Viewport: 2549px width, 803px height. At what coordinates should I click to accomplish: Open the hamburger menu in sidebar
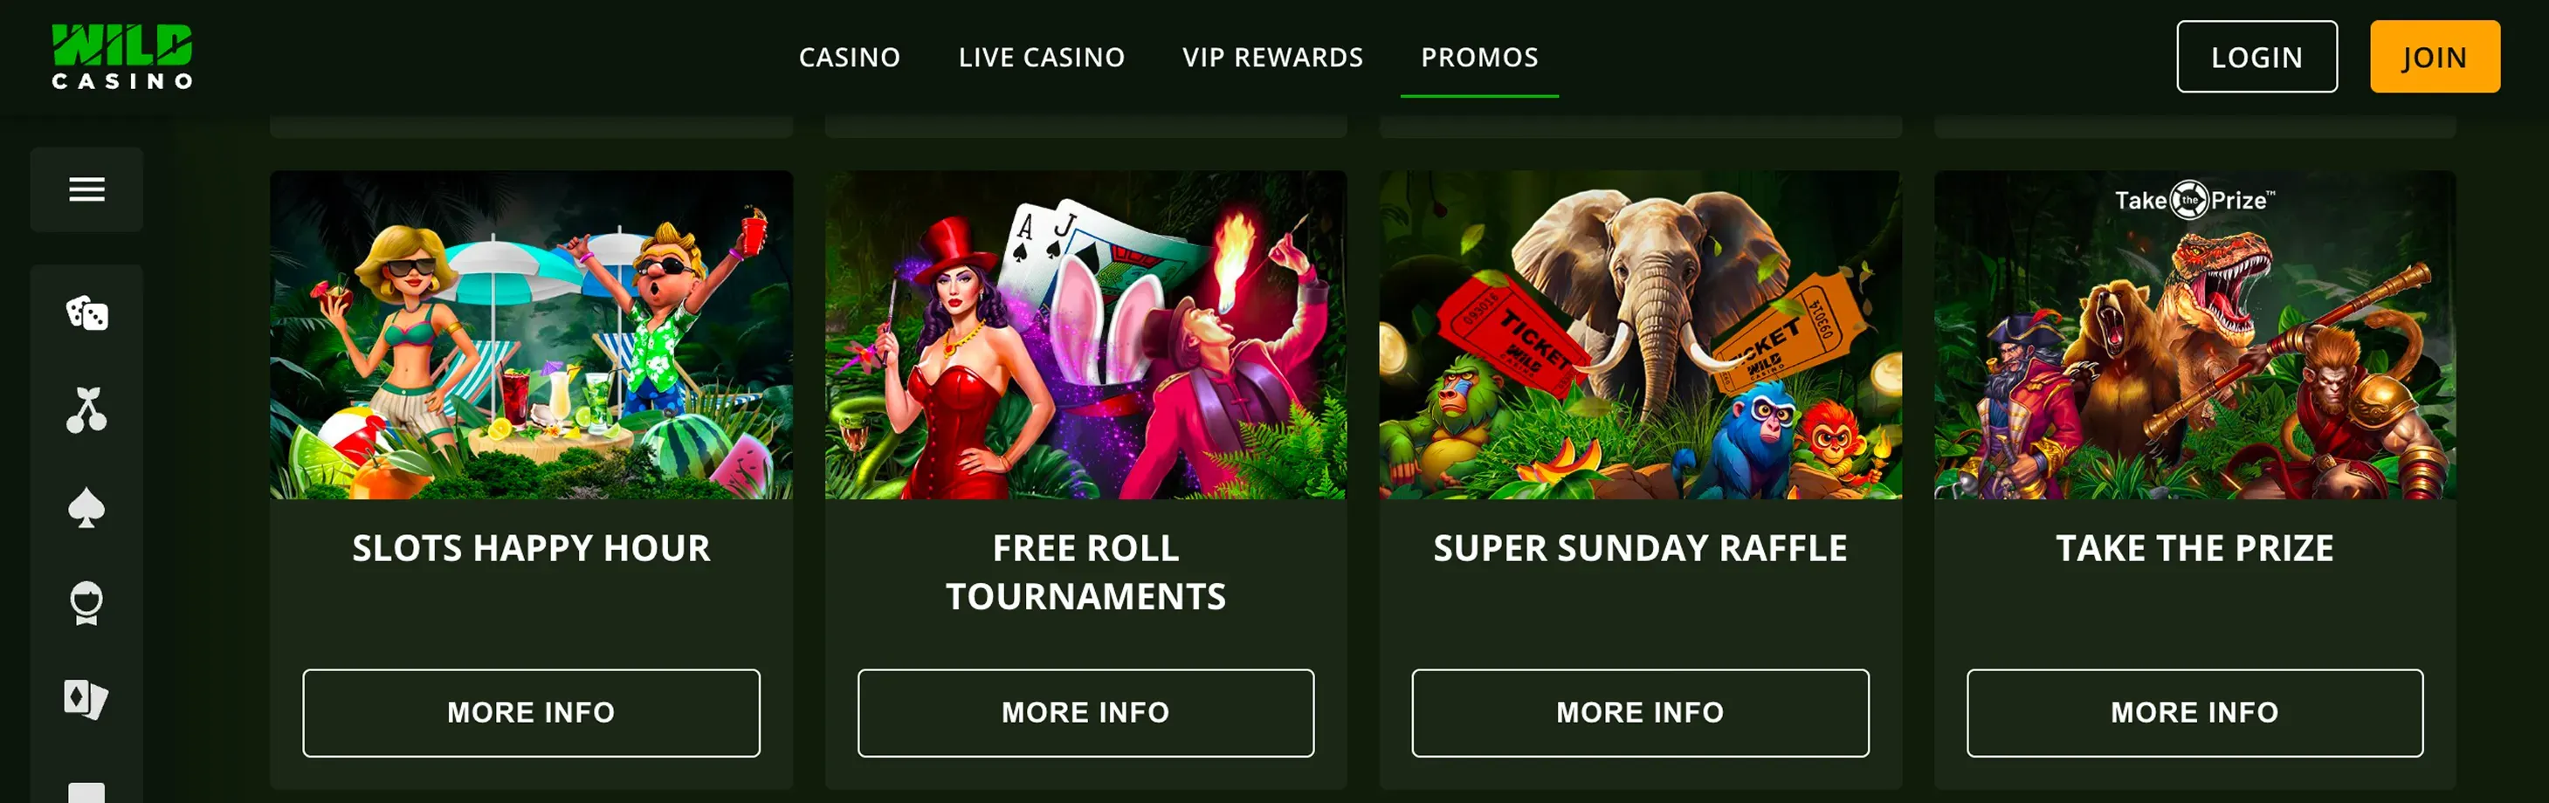(x=87, y=189)
